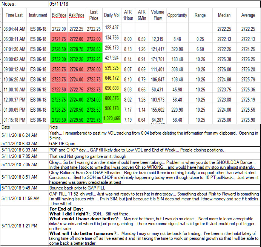
Task: Select yellow daily volume cell 696,603
Action: (112, 88)
